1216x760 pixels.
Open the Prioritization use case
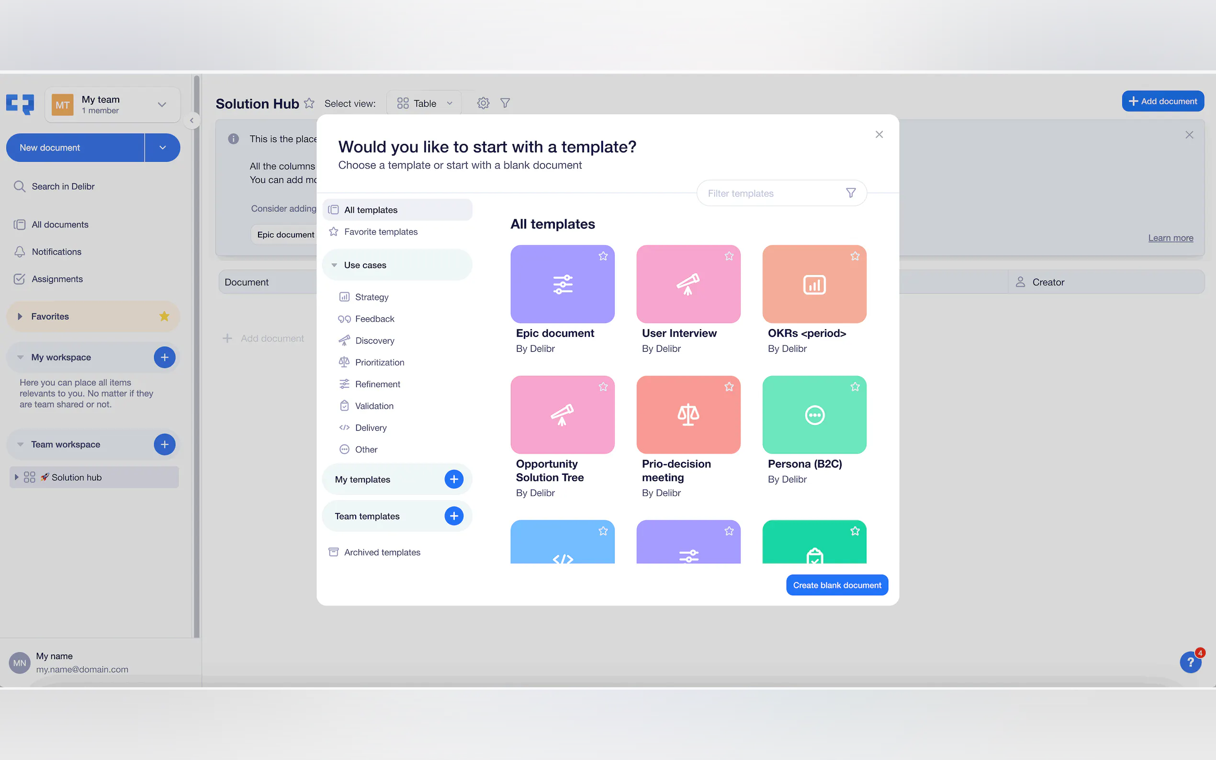coord(380,362)
